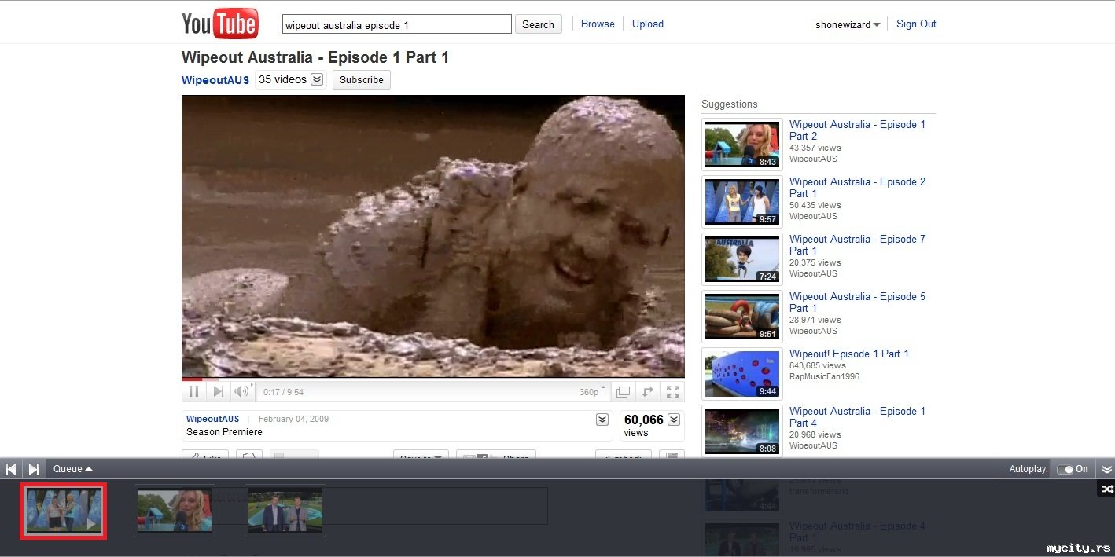Viewport: 1115px width, 557px height.
Task: Select the first queue thumbnail
Action: (63, 511)
